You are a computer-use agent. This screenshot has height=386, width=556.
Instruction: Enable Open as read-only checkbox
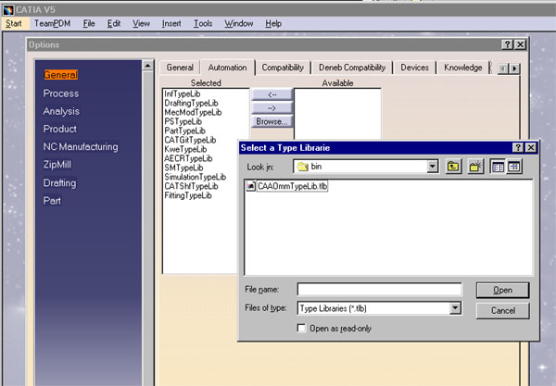tap(301, 329)
